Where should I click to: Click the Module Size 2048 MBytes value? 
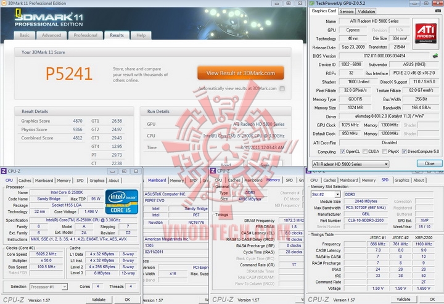pyautogui.click(x=366, y=201)
